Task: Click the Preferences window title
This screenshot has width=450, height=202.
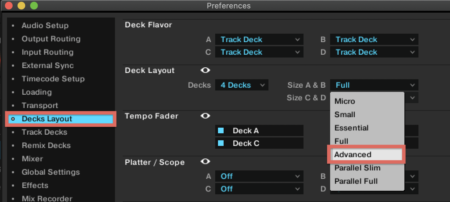Action: 229,6
